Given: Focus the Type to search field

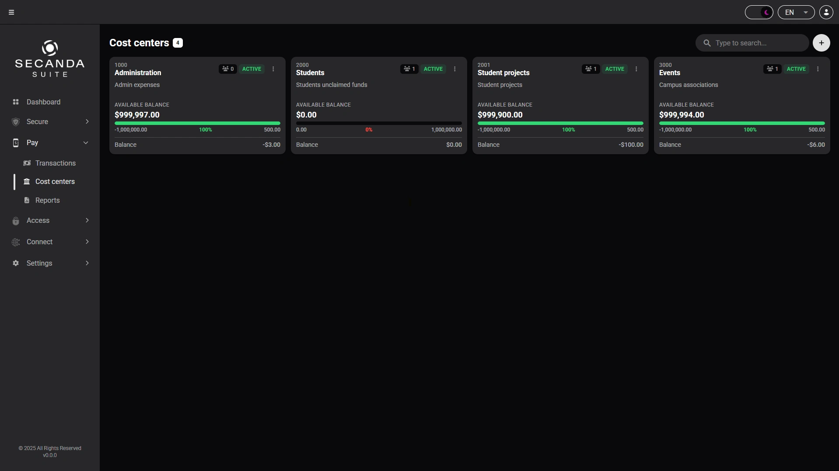Looking at the screenshot, I should pyautogui.click(x=752, y=43).
